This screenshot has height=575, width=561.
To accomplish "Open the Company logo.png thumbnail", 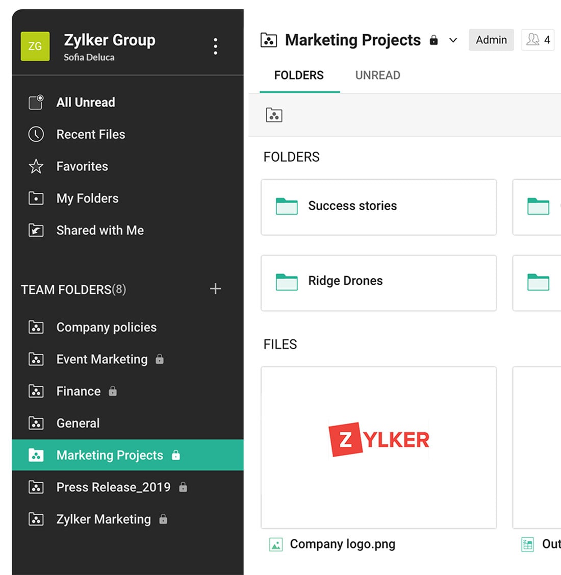I will [378, 447].
